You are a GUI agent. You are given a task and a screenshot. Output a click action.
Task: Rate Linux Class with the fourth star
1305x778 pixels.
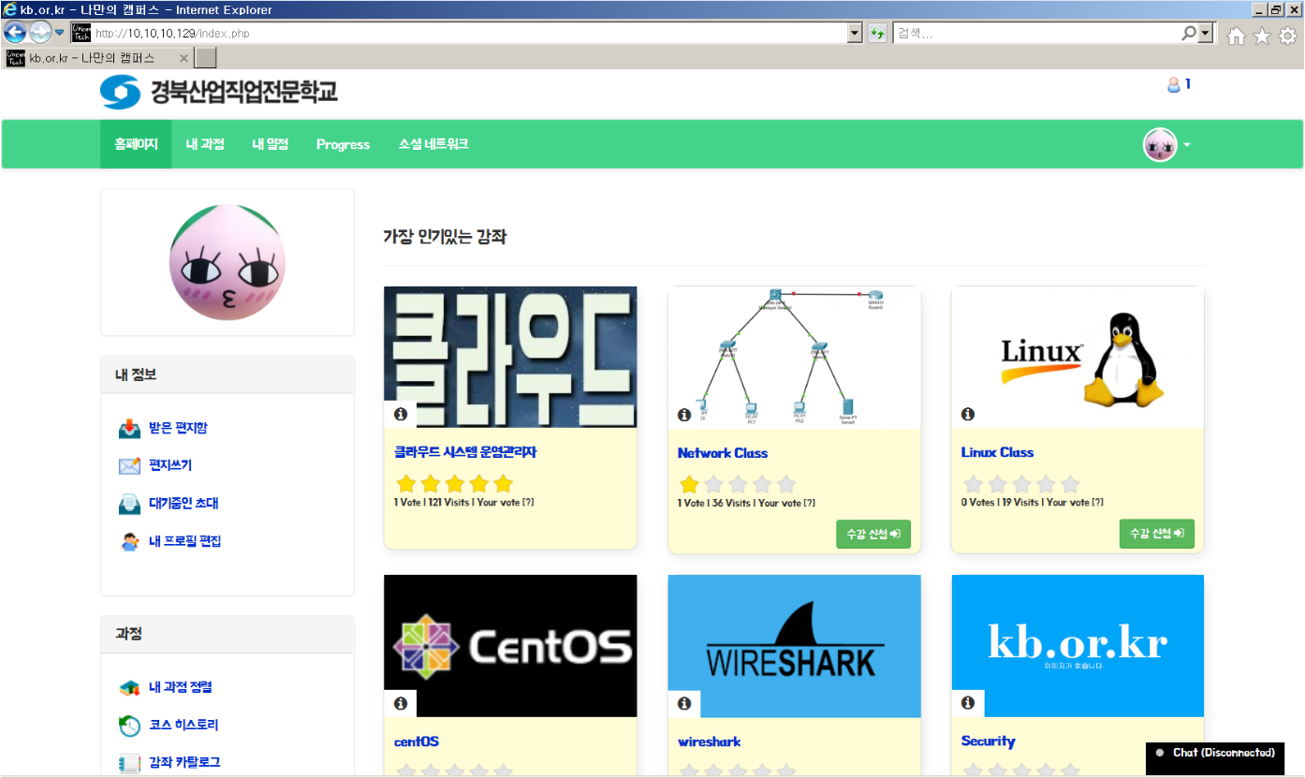1046,484
